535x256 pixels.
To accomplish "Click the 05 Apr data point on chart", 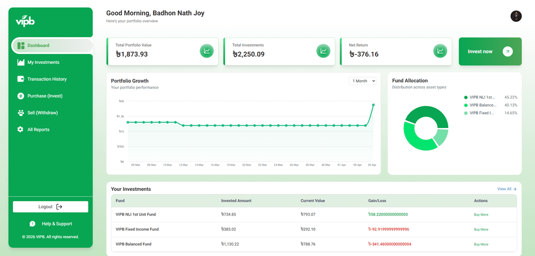I will tap(374, 105).
